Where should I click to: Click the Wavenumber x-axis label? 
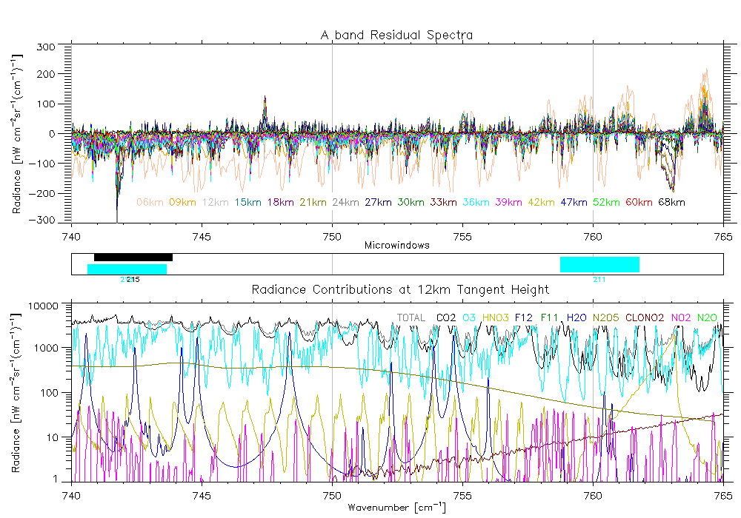tap(396, 508)
